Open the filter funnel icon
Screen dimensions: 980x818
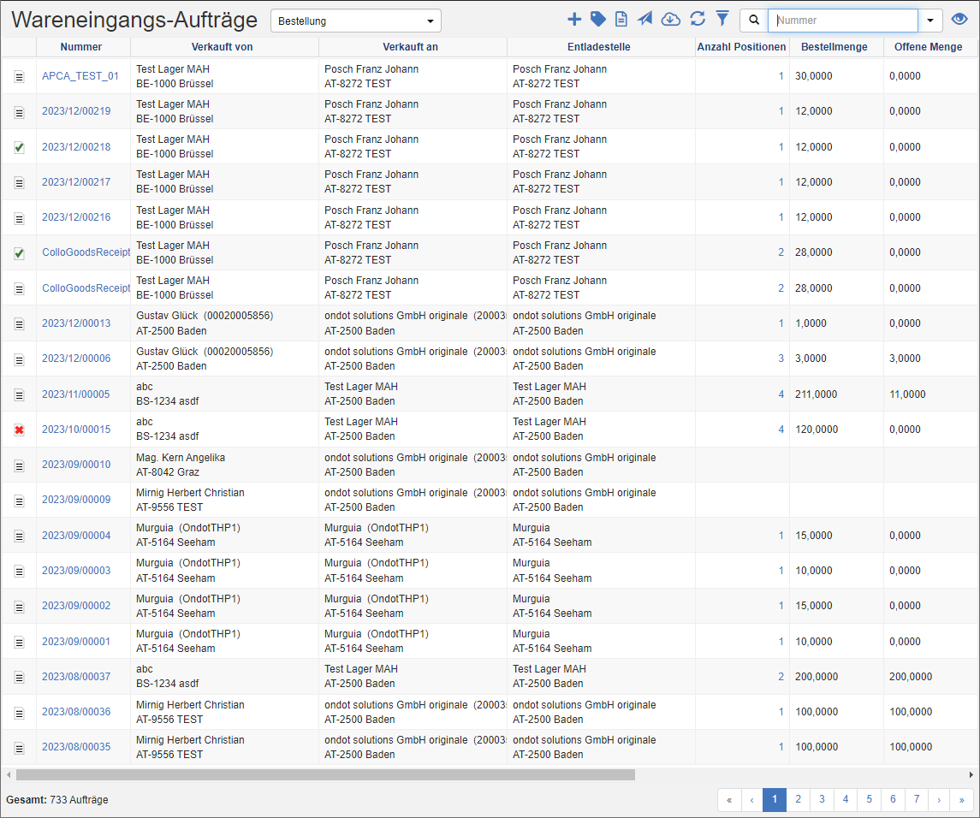pyautogui.click(x=722, y=19)
